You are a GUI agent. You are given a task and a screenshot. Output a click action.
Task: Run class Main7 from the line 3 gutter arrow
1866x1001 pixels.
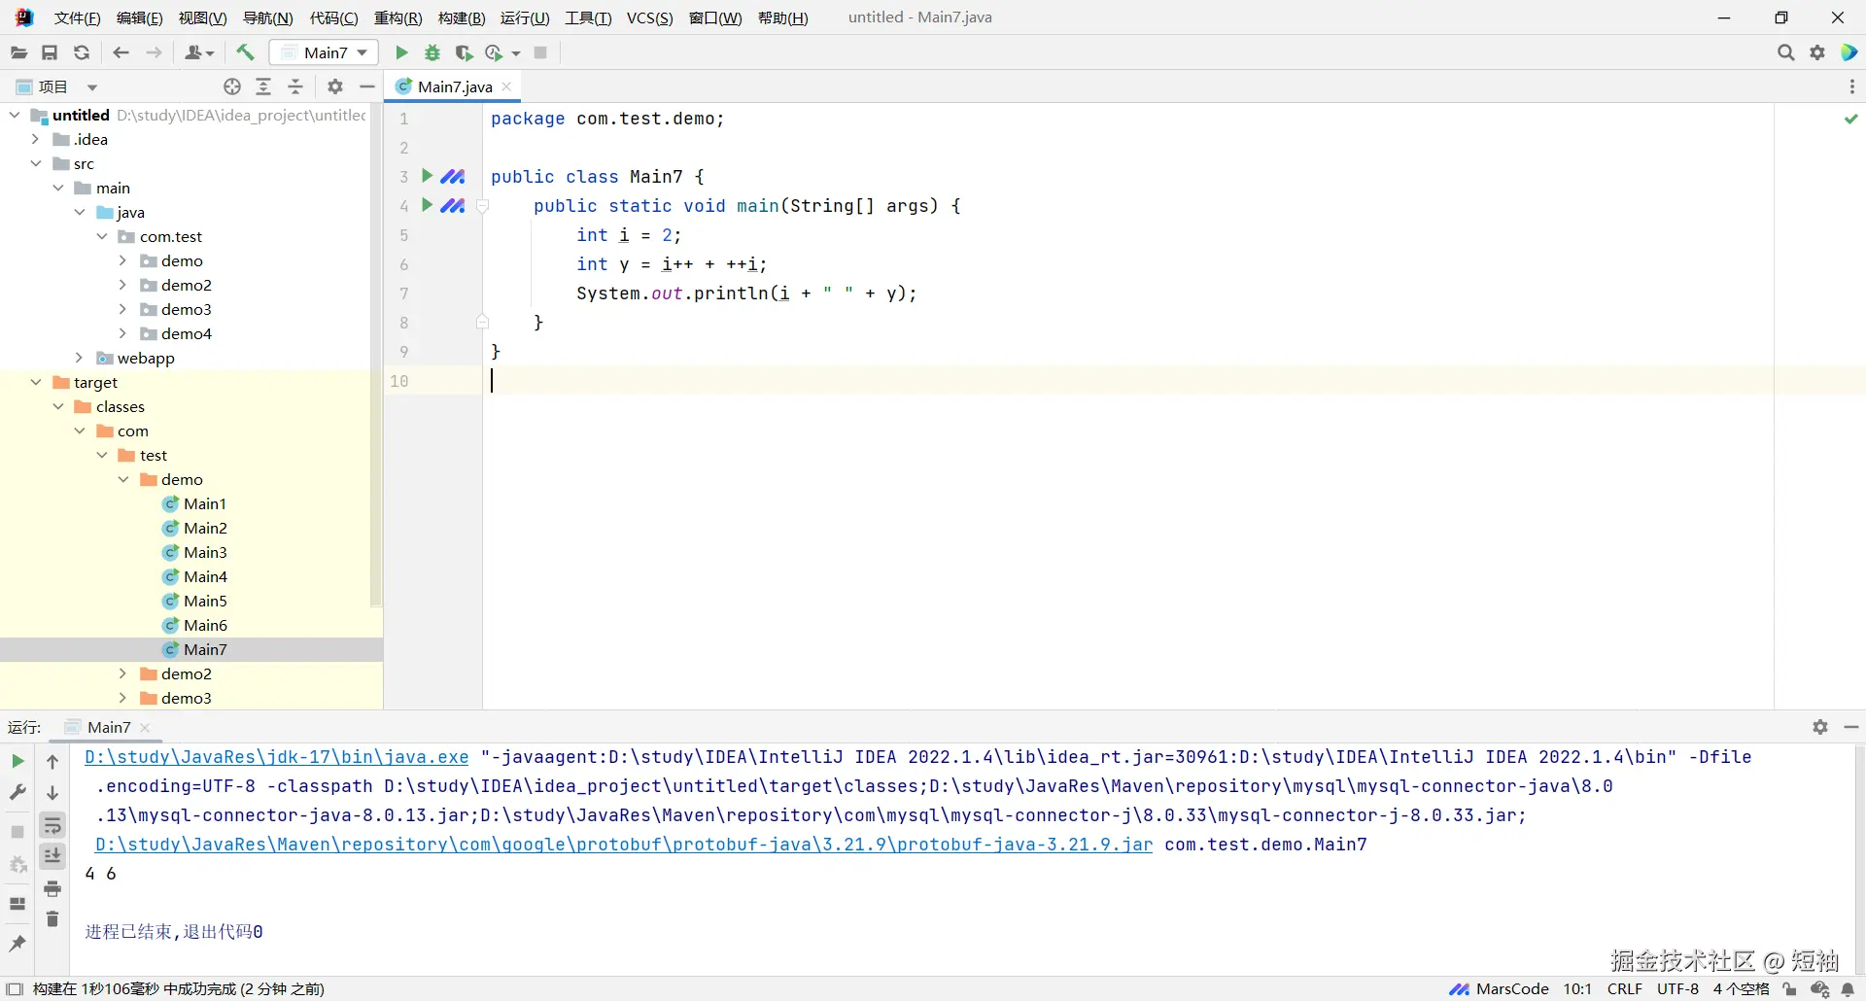click(427, 176)
